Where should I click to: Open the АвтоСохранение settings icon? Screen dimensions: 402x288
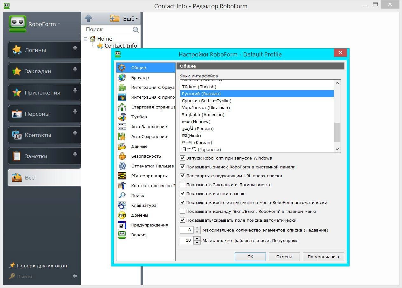coord(122,136)
